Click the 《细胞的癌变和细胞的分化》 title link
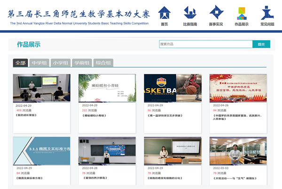The image size is (282, 189). pos(164,178)
